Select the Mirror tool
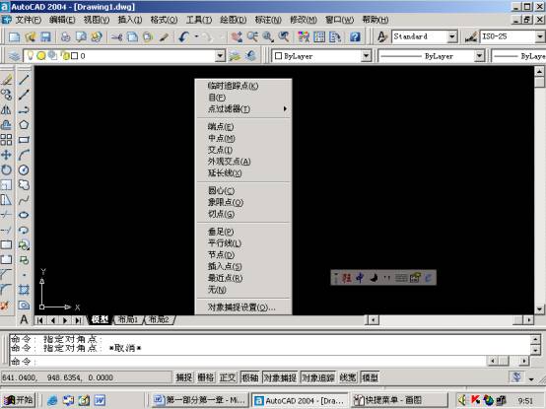The image size is (546, 409). [x=6, y=109]
